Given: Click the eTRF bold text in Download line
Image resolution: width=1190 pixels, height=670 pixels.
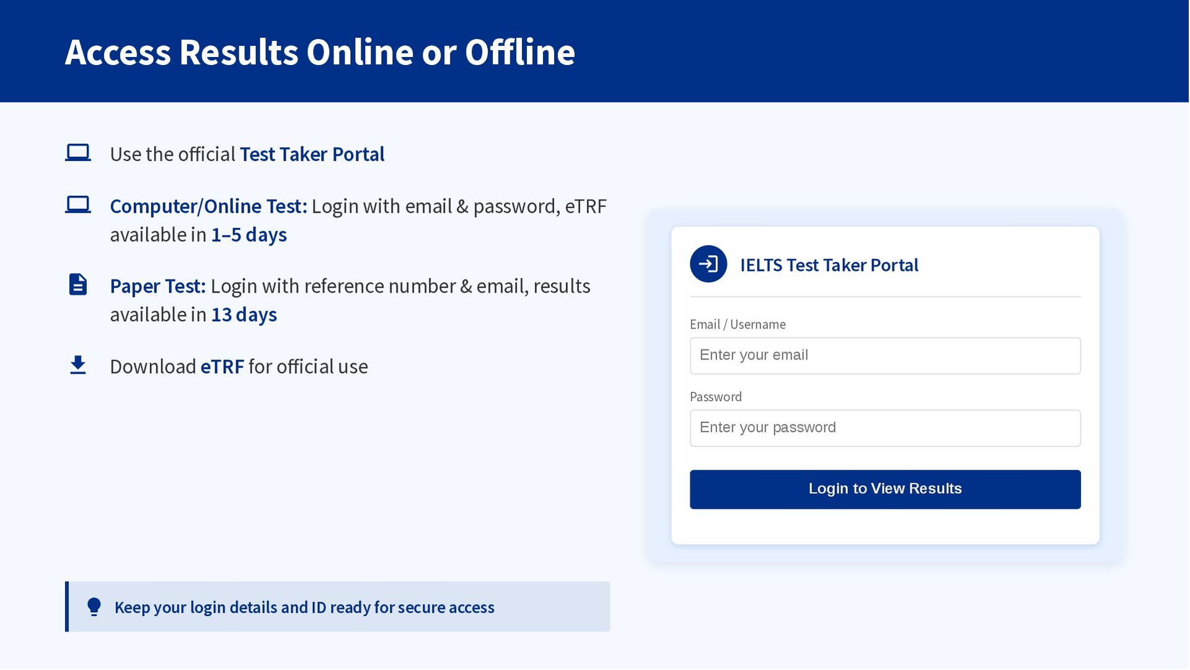Looking at the screenshot, I should tap(222, 367).
